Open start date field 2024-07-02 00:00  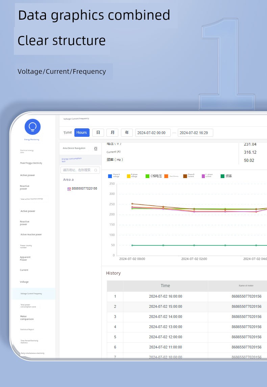[x=153, y=132]
